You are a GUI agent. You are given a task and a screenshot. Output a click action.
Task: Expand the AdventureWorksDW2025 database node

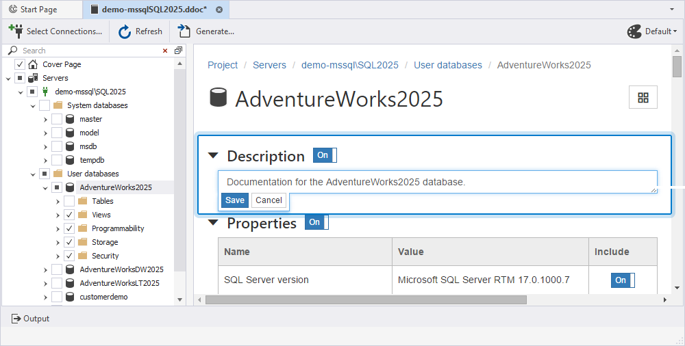click(x=45, y=270)
